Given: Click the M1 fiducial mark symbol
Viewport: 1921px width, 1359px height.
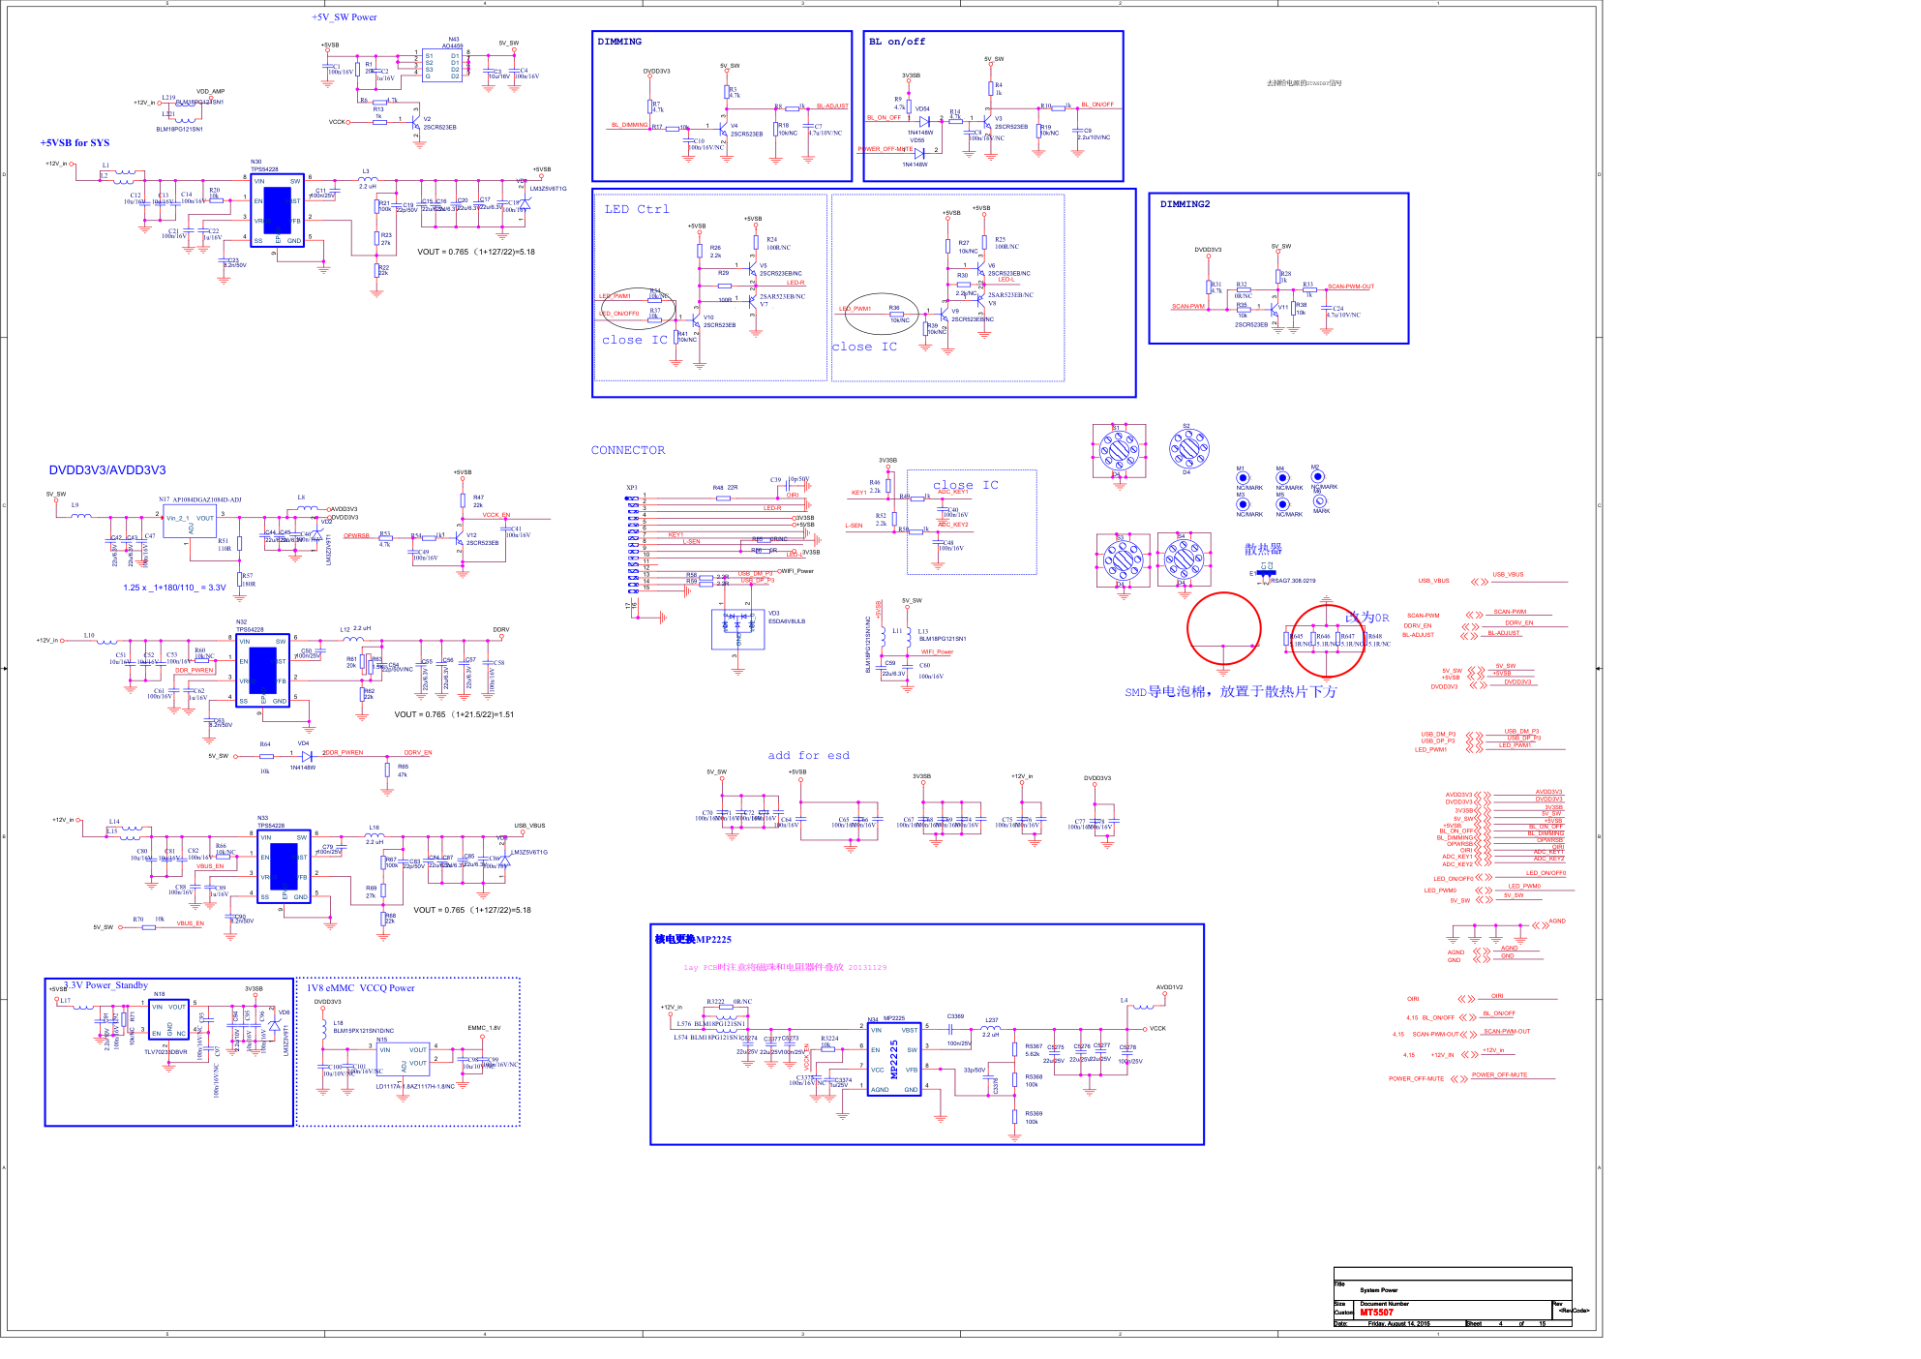Looking at the screenshot, I should tap(1243, 478).
